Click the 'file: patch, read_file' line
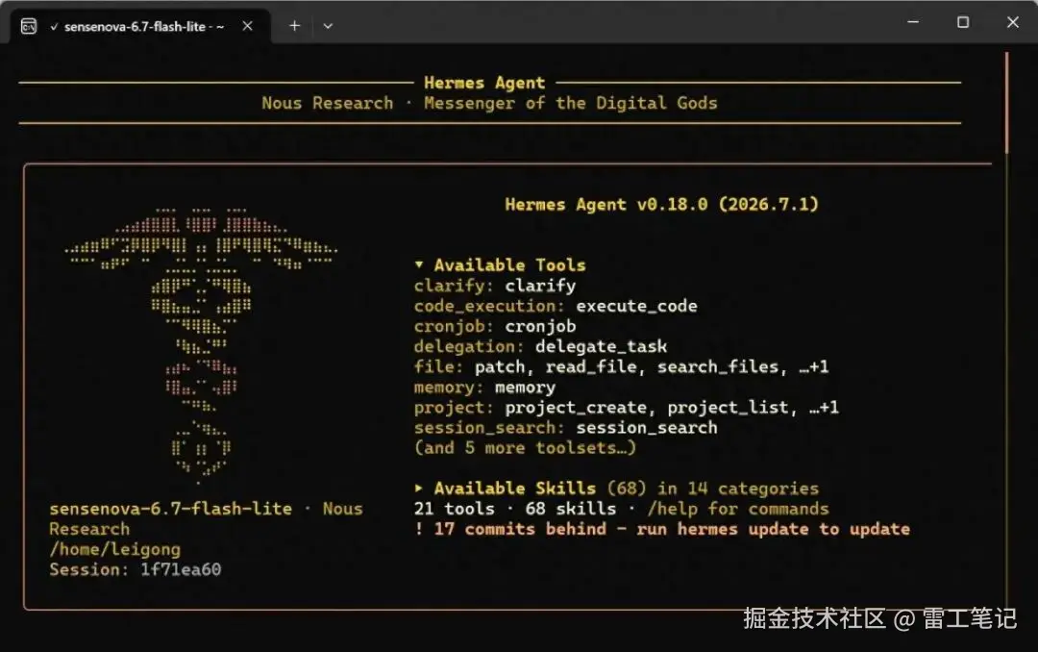Viewport: 1038px width, 652px height. coord(621,367)
